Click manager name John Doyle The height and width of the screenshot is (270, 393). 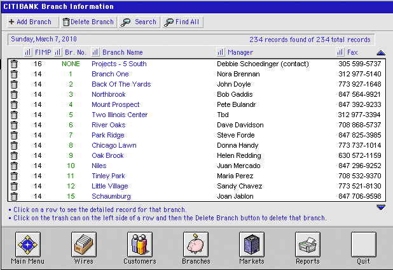point(234,84)
